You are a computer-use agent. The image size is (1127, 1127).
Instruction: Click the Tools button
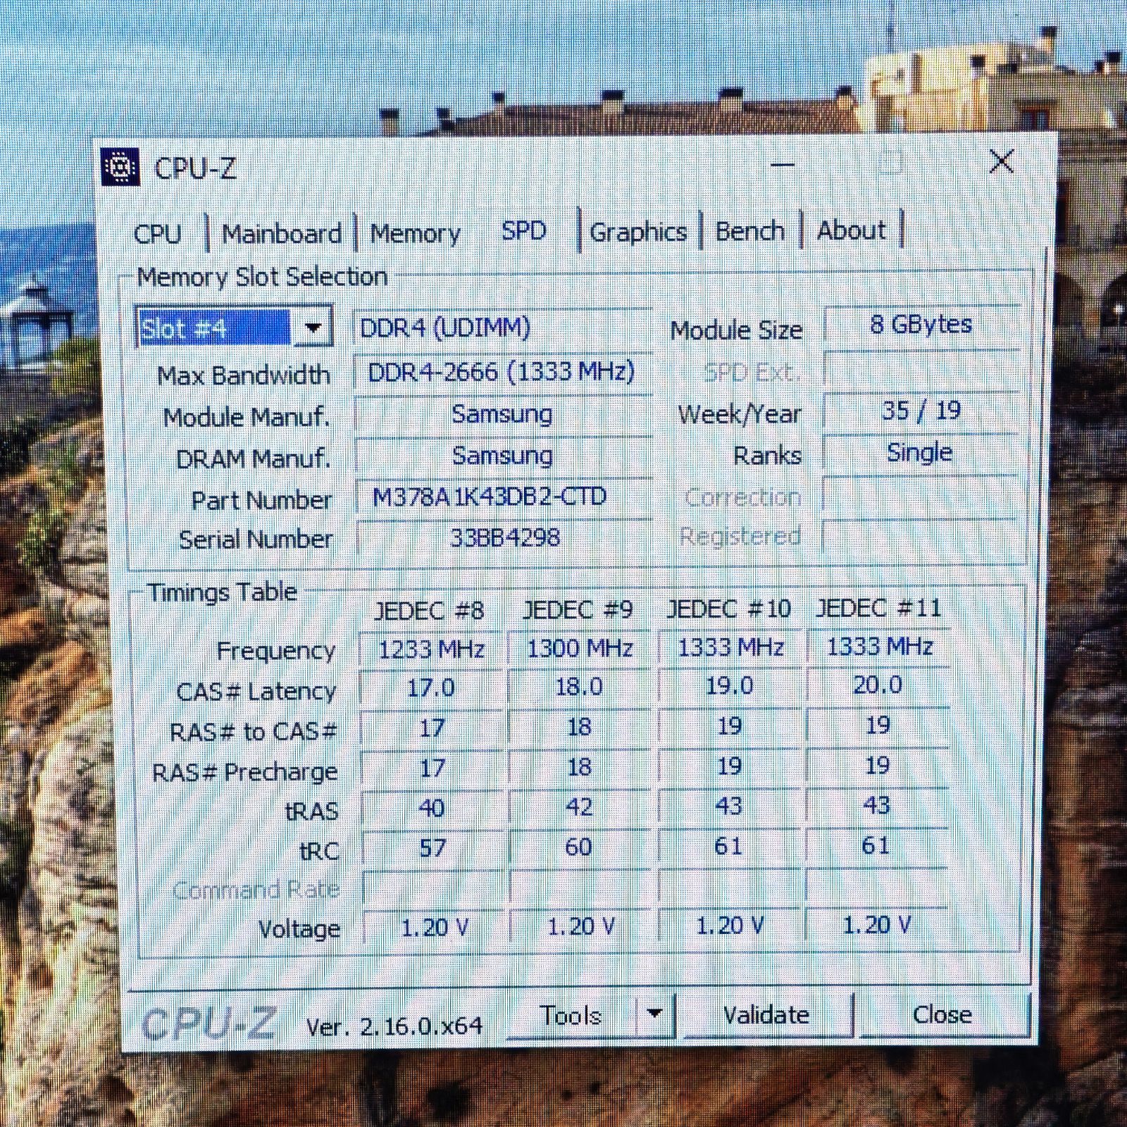click(571, 1015)
